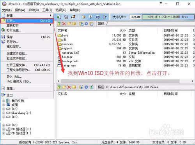Choose 重新打开 from File menu
The width and height of the screenshot is (195, 145).
27,25
